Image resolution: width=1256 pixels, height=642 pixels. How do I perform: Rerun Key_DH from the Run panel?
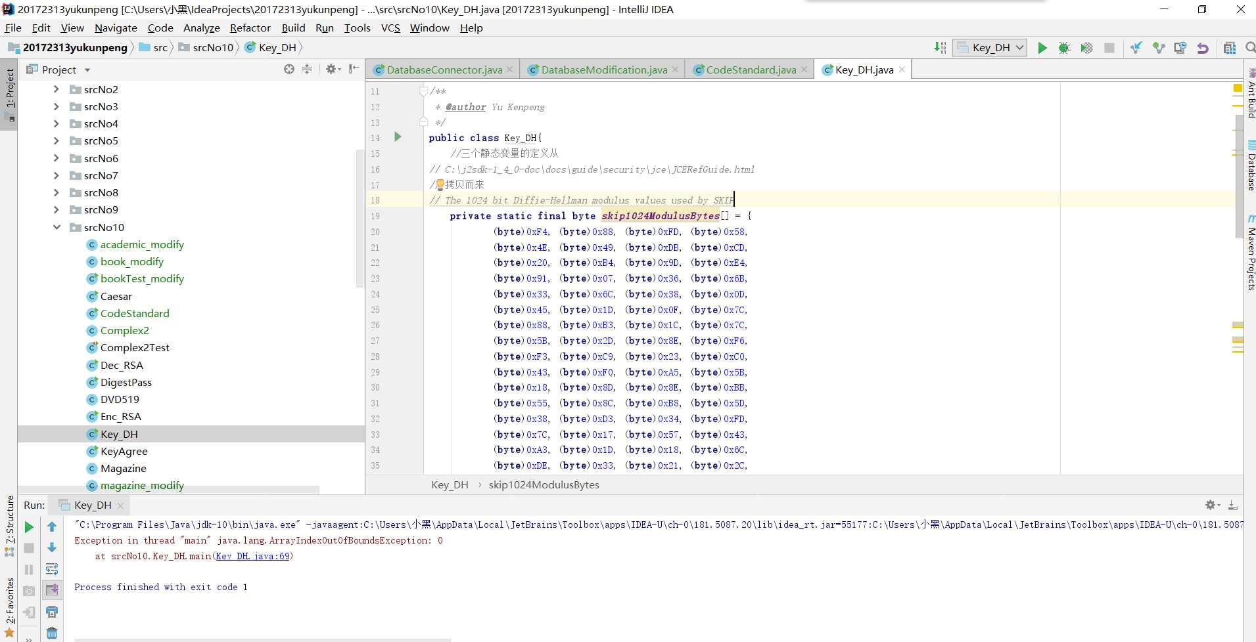point(29,527)
